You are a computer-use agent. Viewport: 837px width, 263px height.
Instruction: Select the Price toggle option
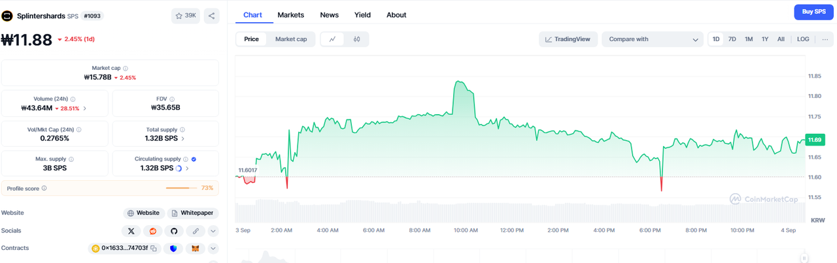[251, 39]
